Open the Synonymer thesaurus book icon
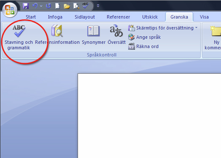Screen dimensions: 221x158 click(94, 35)
